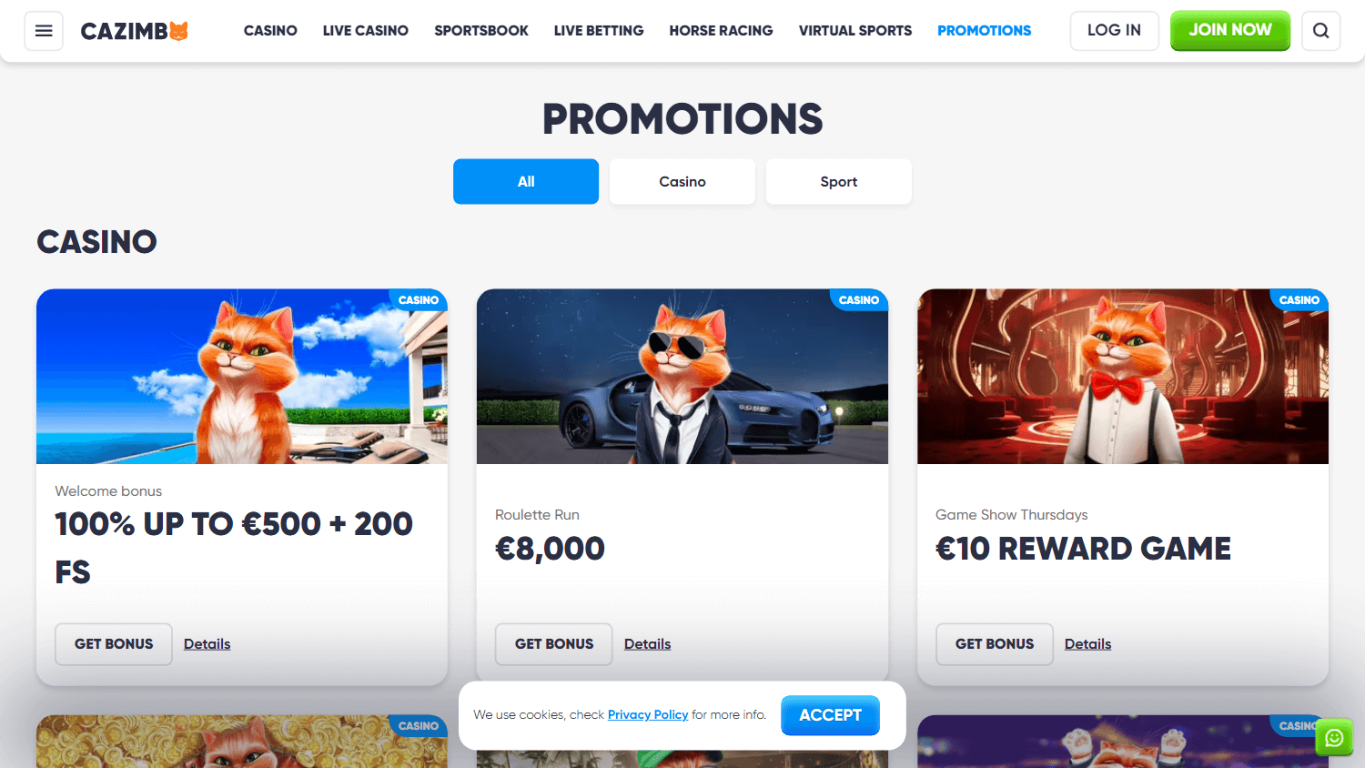Get the Welcome bonus offer
The height and width of the screenshot is (768, 1365).
point(114,644)
